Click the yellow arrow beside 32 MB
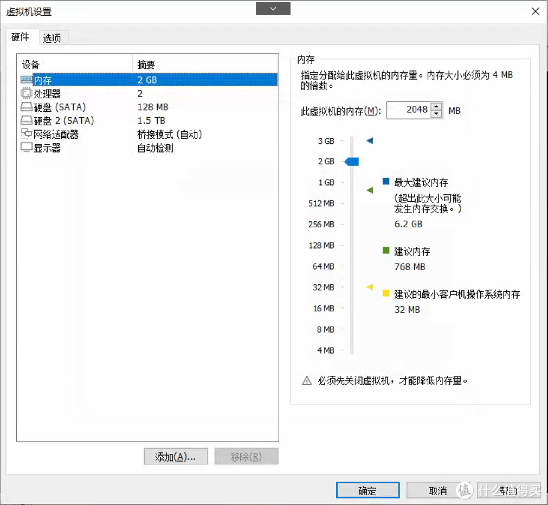The image size is (548, 505). click(x=370, y=287)
